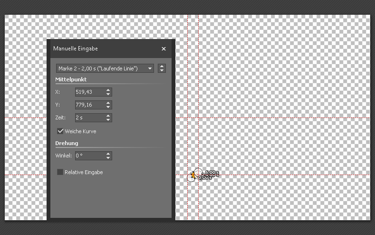Click the Winkel field showing 0 °
The image size is (375, 235).
[x=90, y=156]
